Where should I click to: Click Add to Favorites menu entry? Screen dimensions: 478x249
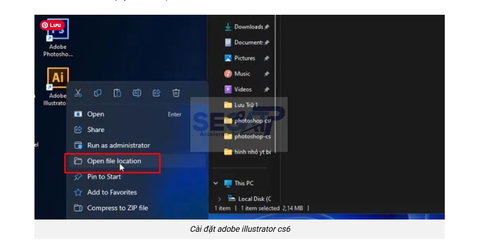112,192
